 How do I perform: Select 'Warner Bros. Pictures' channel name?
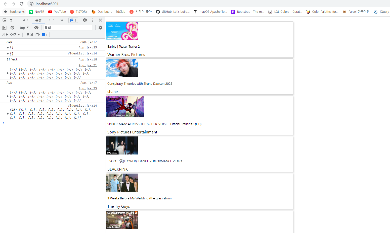pyautogui.click(x=126, y=55)
